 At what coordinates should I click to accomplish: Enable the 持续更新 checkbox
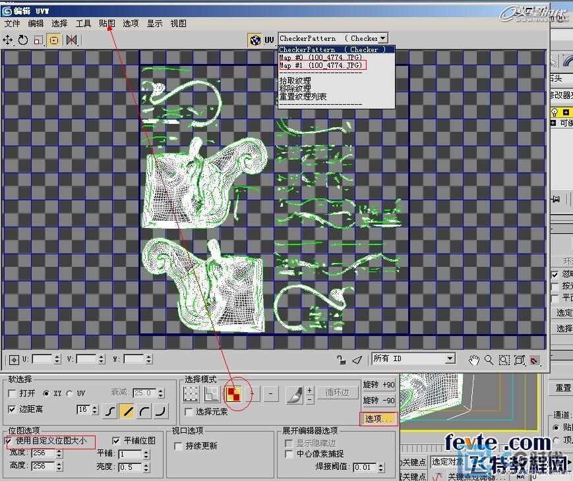(178, 446)
